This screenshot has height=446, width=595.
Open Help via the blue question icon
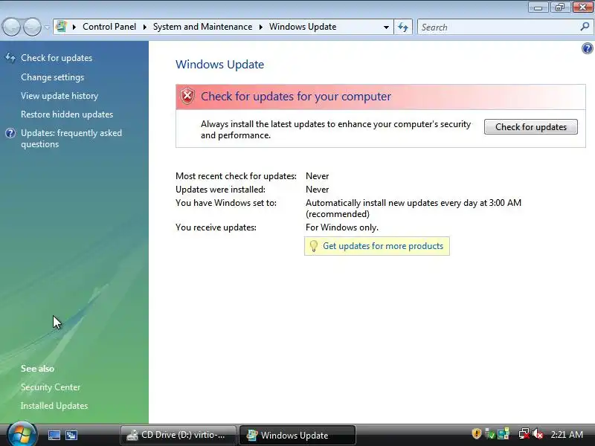588,48
